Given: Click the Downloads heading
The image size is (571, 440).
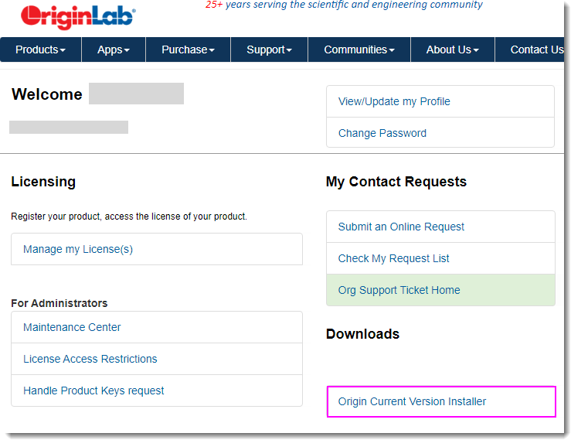Looking at the screenshot, I should (x=362, y=334).
